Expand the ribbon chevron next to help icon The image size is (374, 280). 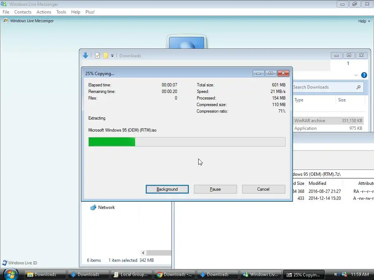(x=356, y=75)
